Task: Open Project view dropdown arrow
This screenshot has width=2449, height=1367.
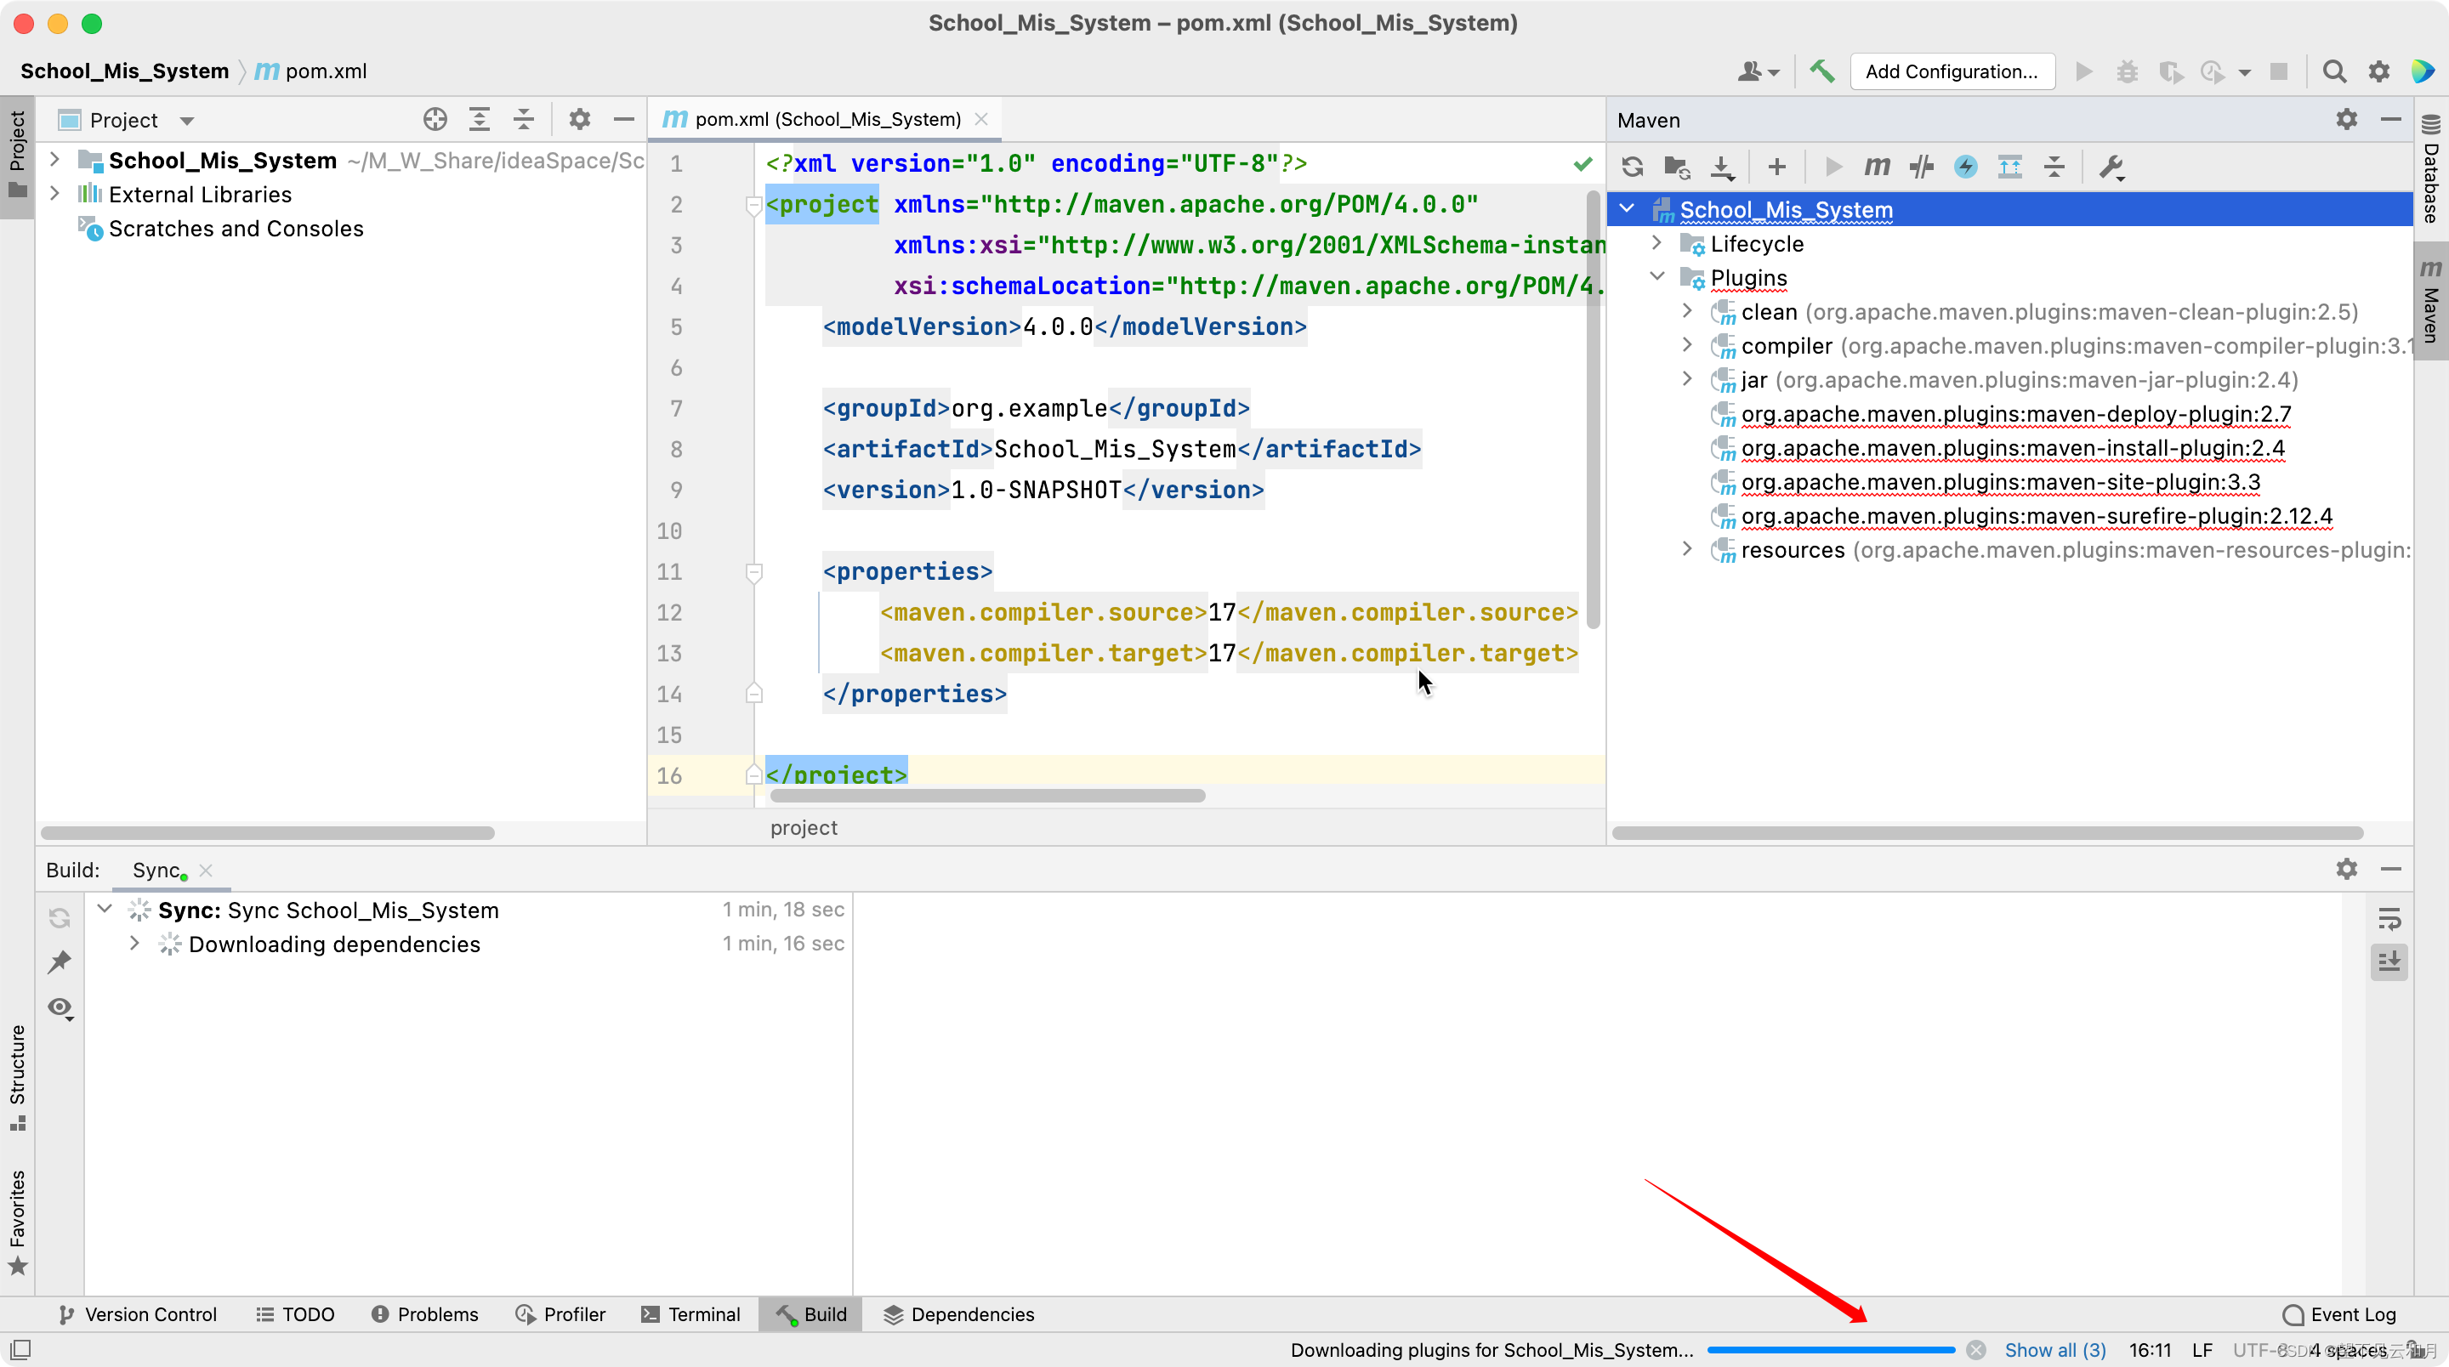Action: click(x=187, y=121)
